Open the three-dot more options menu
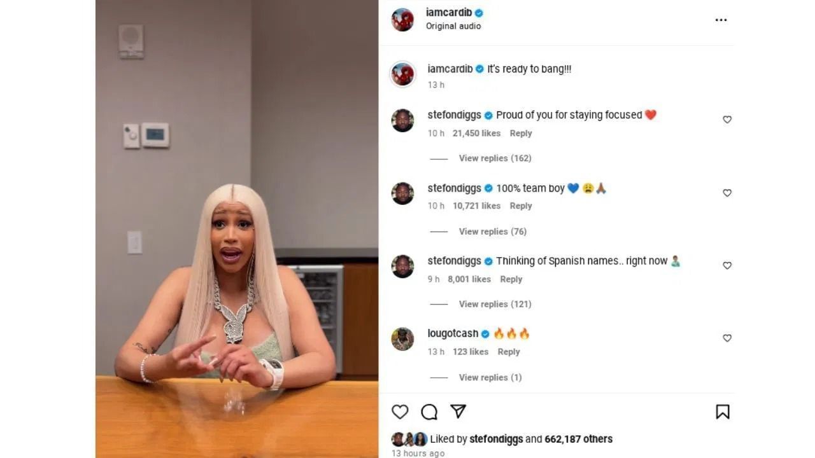Image resolution: width=815 pixels, height=458 pixels. coord(721,20)
